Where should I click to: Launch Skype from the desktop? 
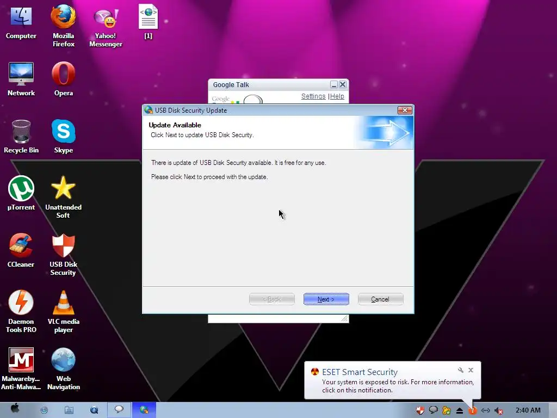[63, 137]
